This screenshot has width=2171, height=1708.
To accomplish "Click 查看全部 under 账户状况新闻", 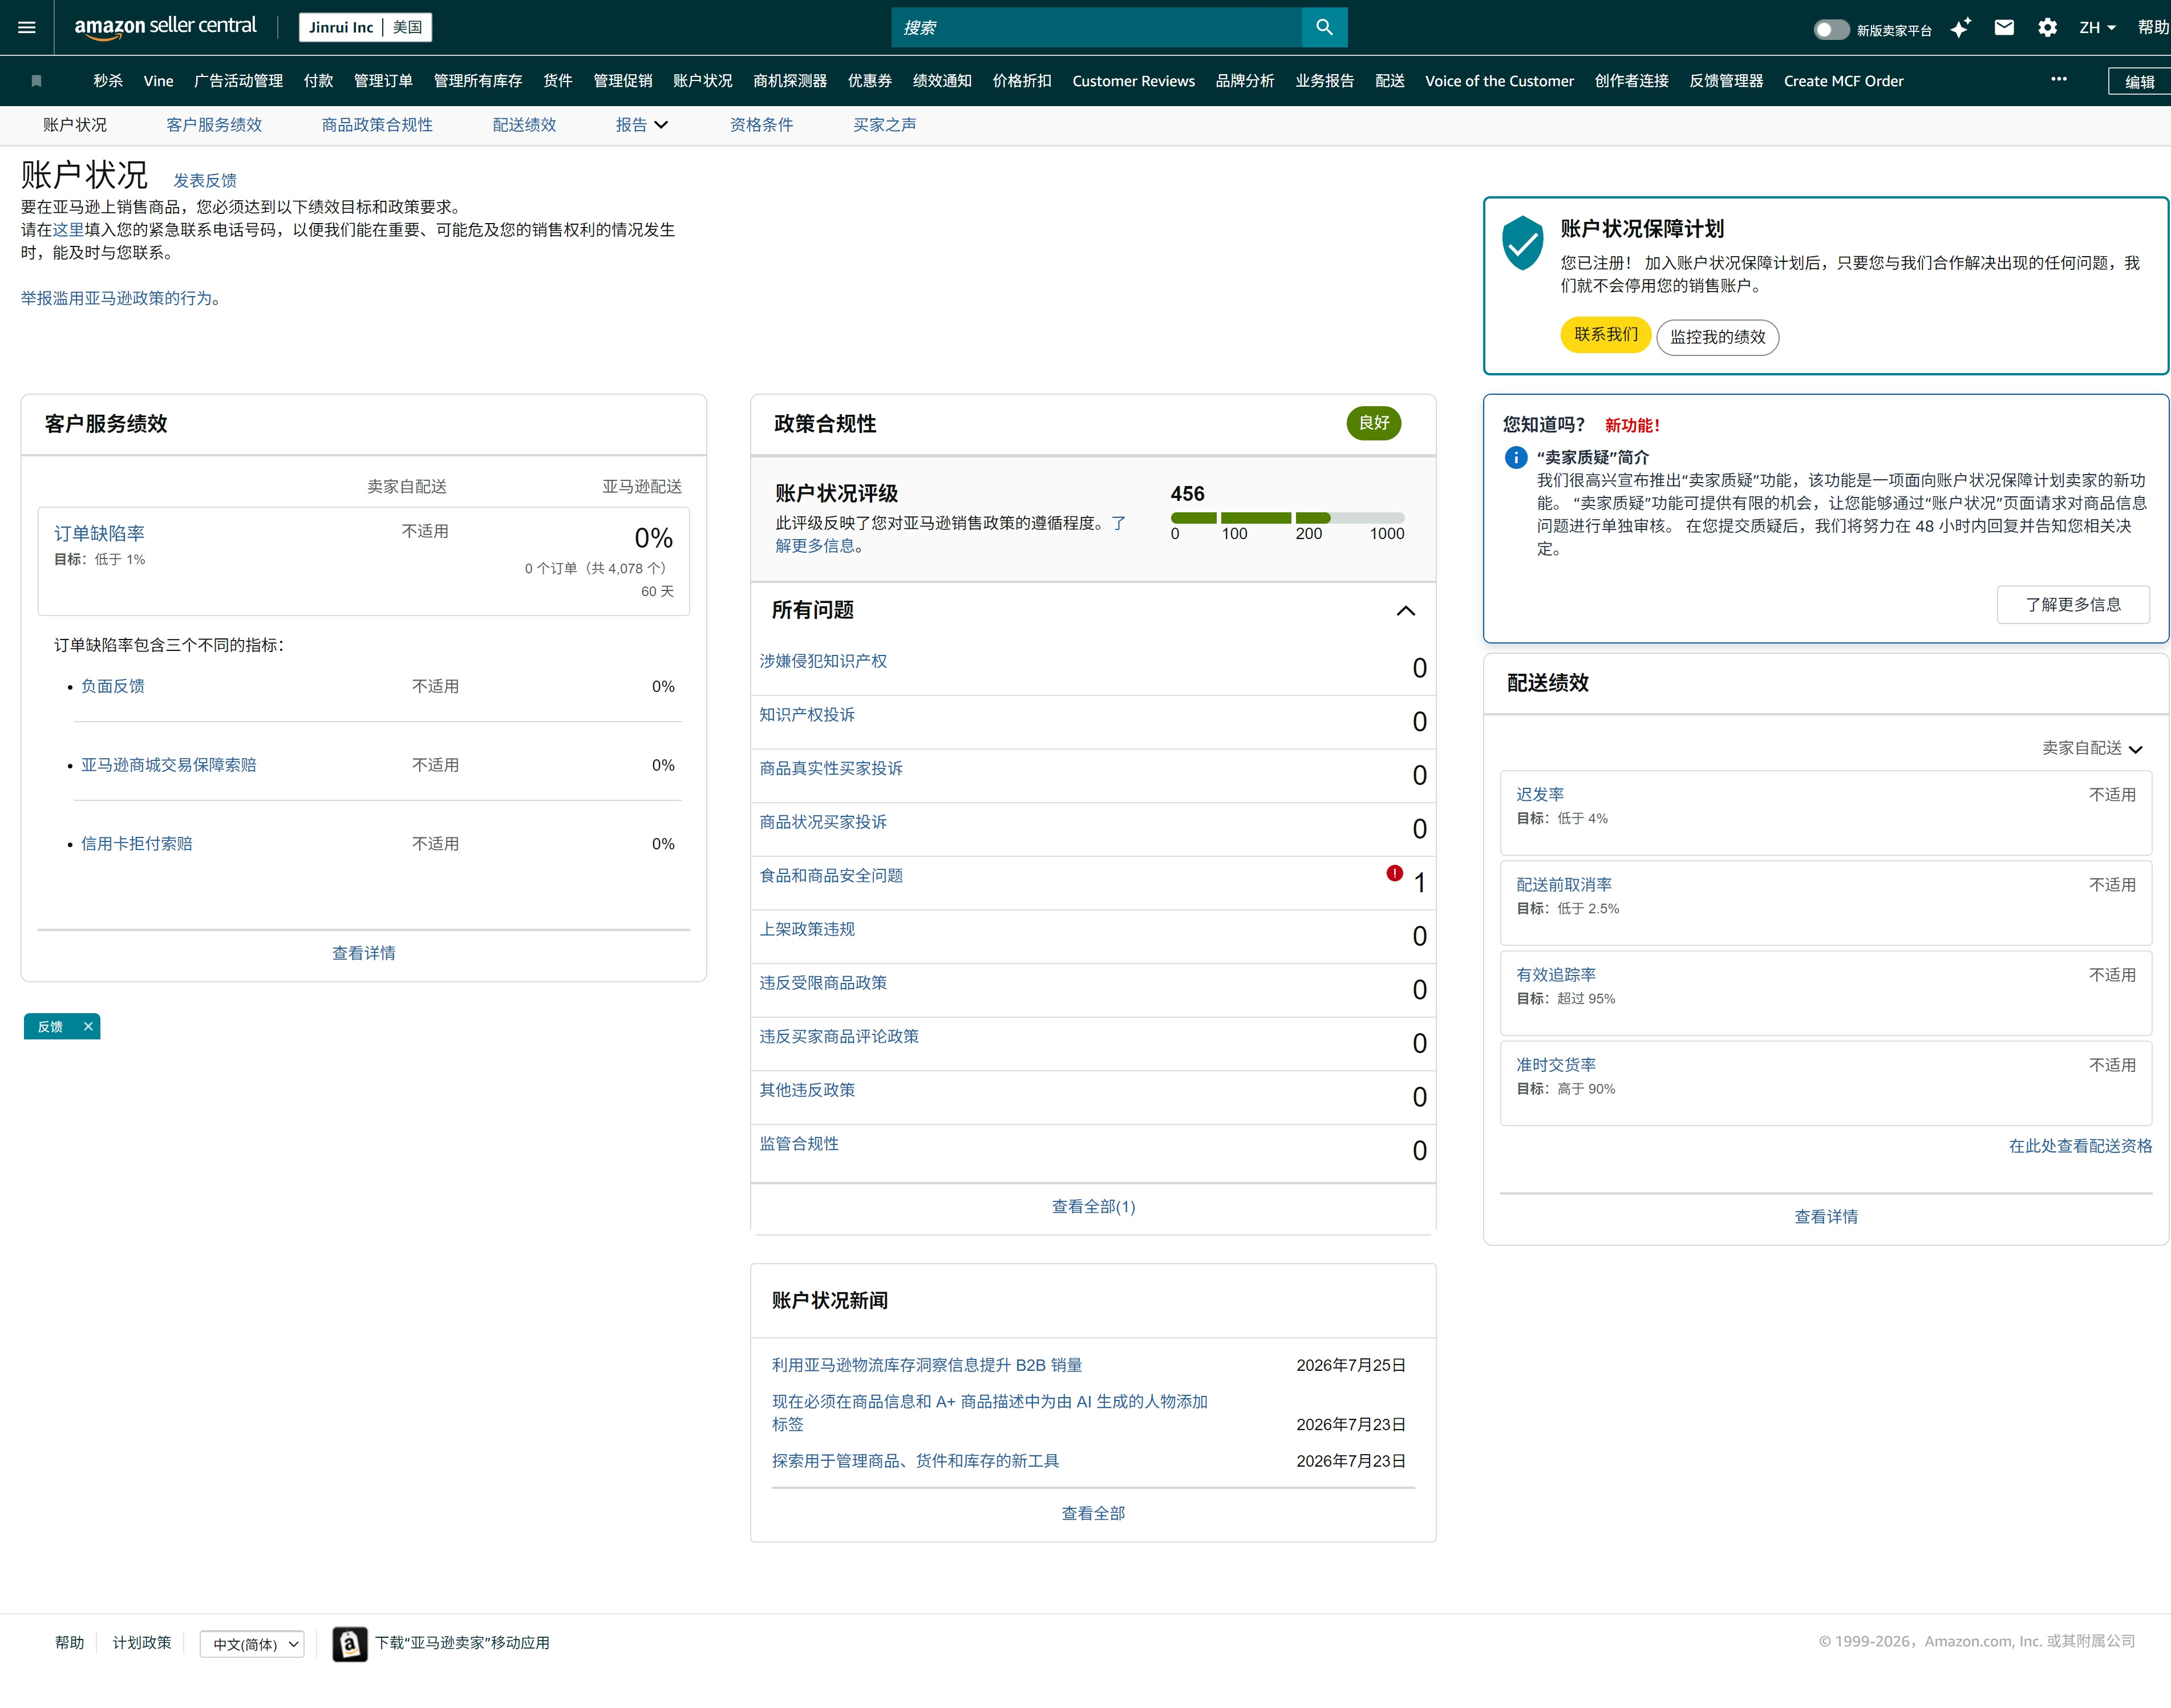I will click(x=1093, y=1513).
